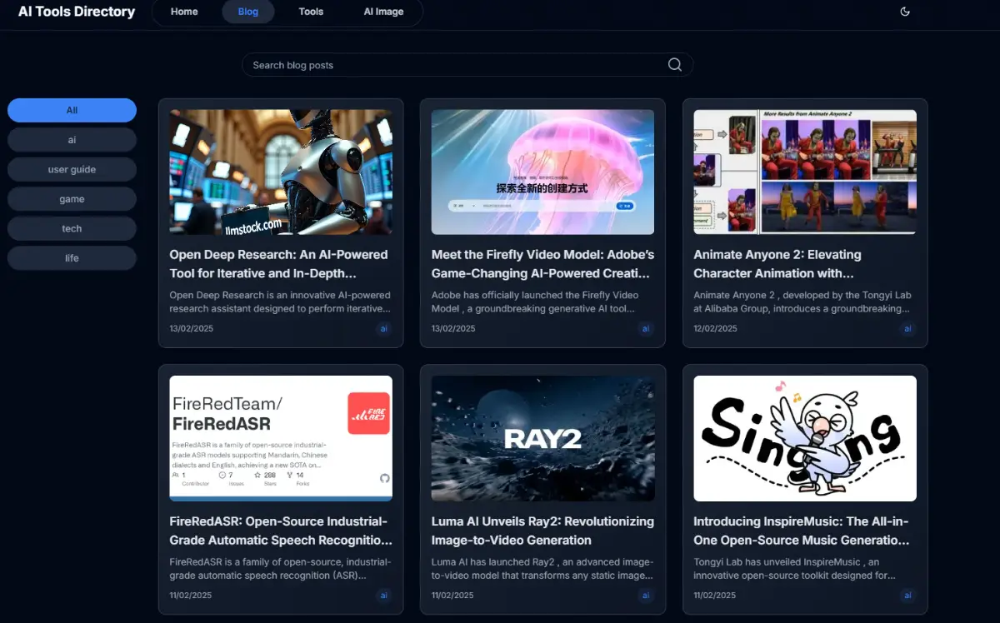The image size is (1000, 623).
Task: Open the Animate Anyone 2 article title
Action: tap(777, 263)
